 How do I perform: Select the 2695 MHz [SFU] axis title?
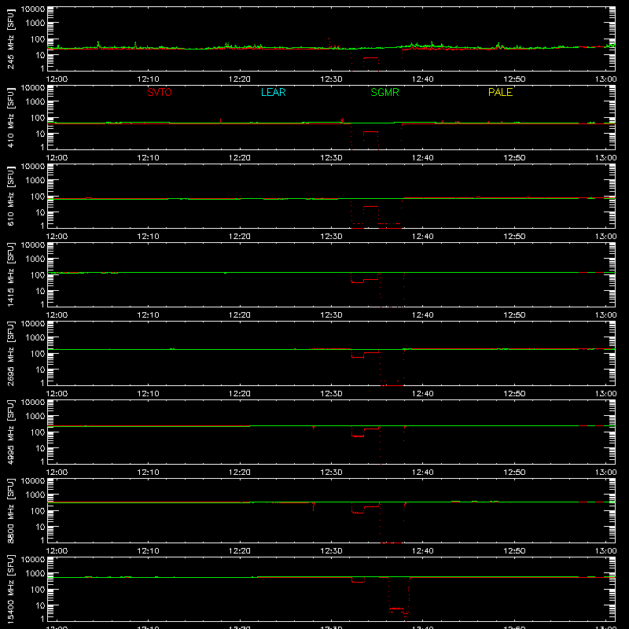(11, 353)
